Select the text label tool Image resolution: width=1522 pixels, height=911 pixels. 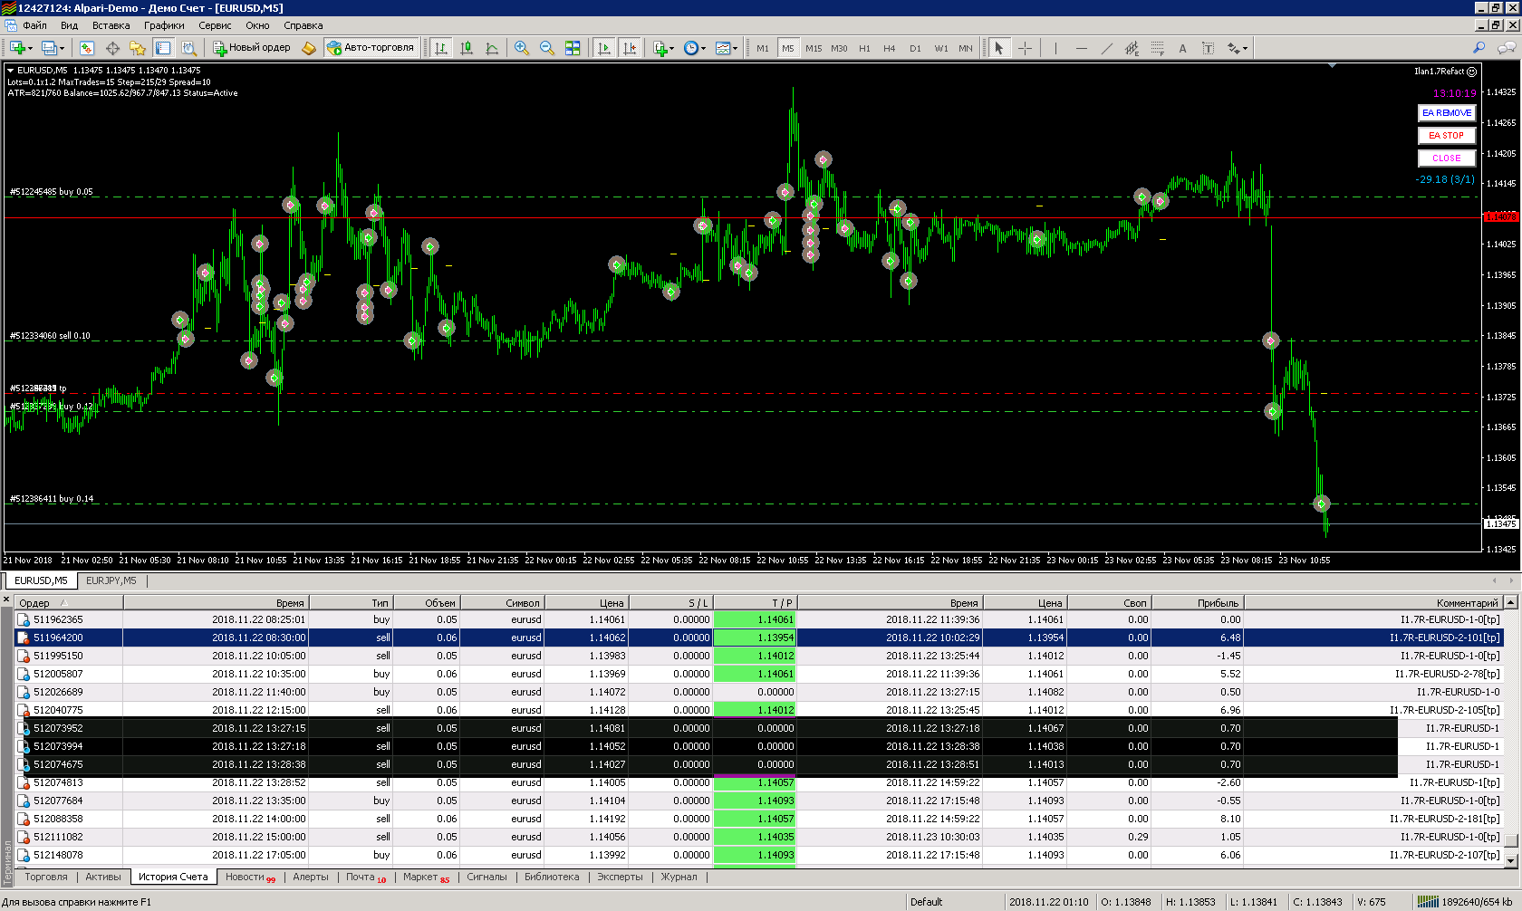click(x=1208, y=48)
